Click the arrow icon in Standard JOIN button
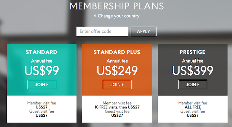This screenshot has width=232, height=127. pos(47,85)
